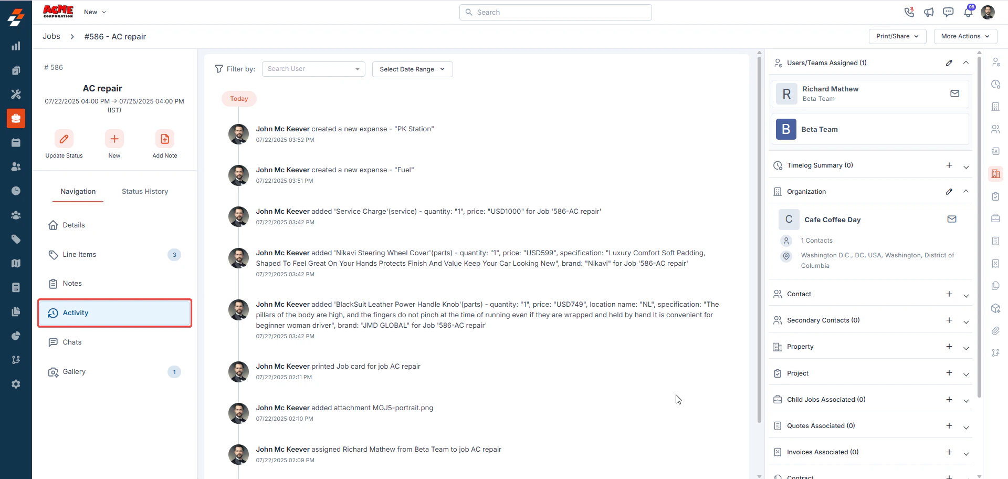Click New plus icon under job title

point(114,139)
